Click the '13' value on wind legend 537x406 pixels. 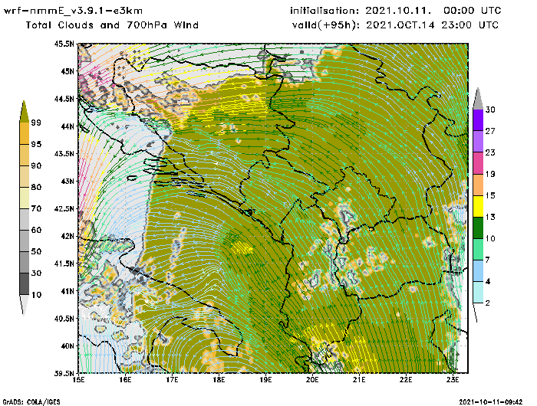(x=490, y=217)
